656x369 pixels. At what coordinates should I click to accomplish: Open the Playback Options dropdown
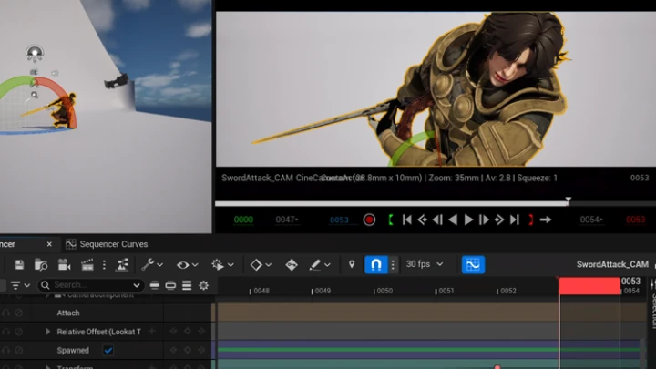222,264
